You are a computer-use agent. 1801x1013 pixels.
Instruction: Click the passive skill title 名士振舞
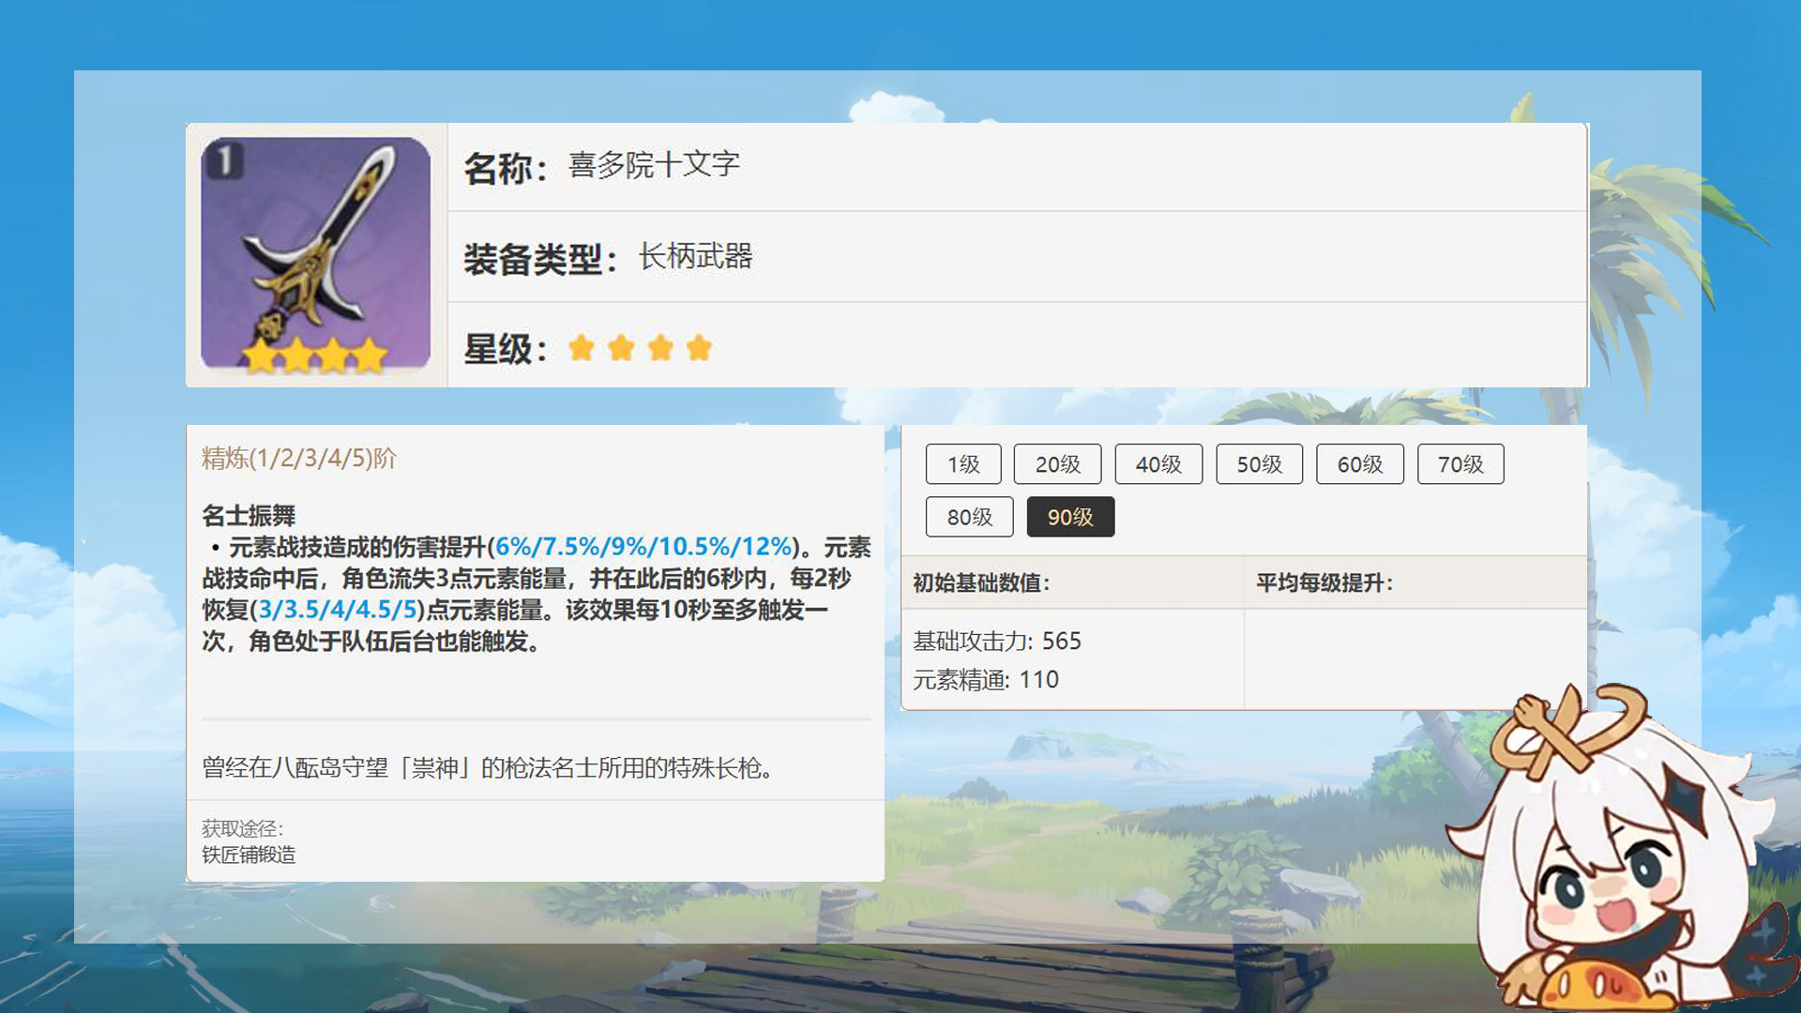click(x=249, y=515)
